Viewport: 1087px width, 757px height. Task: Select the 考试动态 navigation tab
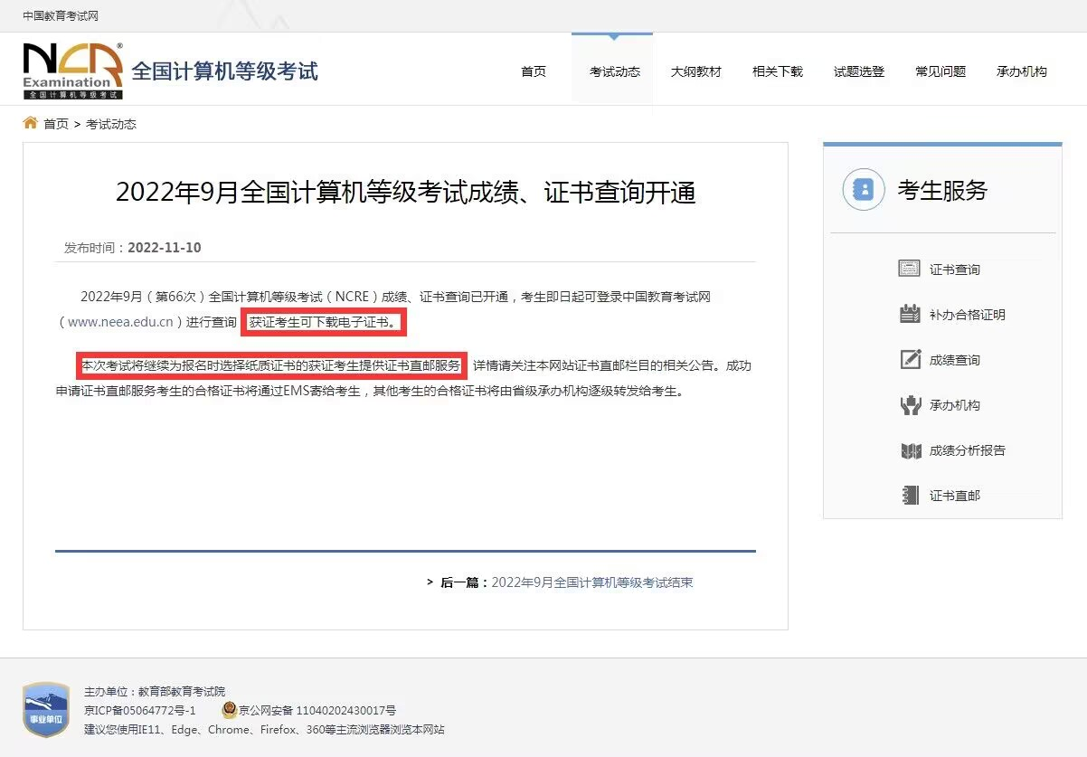614,71
